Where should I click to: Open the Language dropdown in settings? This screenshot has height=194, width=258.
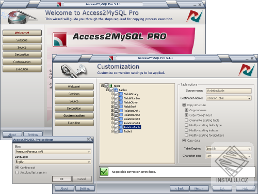click(89, 162)
